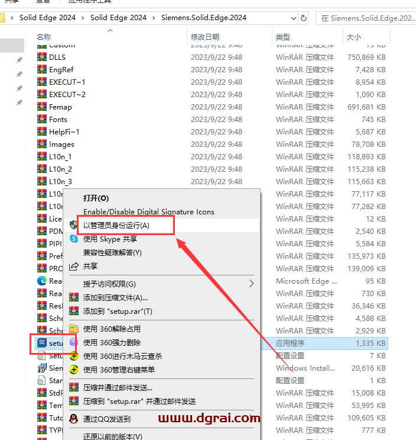Click the WinRAR icon of Fonts
The image size is (416, 440).
click(x=42, y=119)
